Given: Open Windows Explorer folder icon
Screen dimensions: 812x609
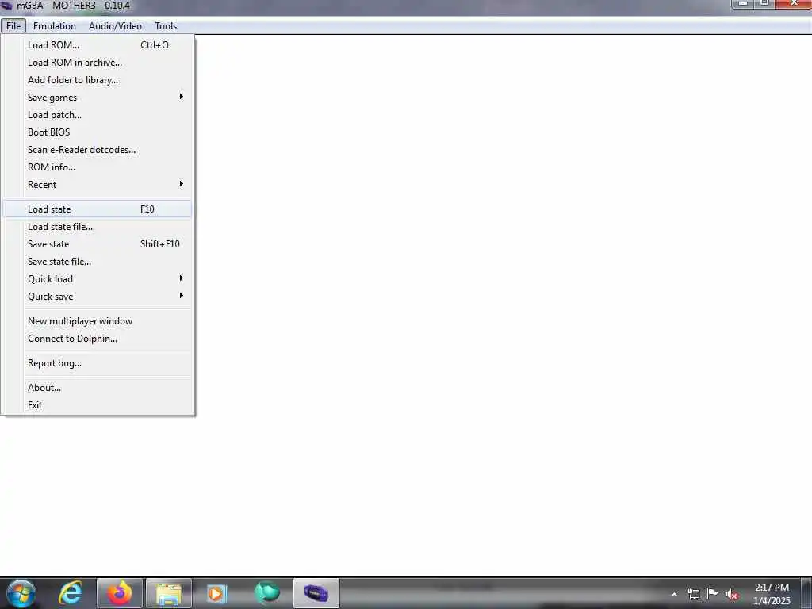Looking at the screenshot, I should (169, 593).
